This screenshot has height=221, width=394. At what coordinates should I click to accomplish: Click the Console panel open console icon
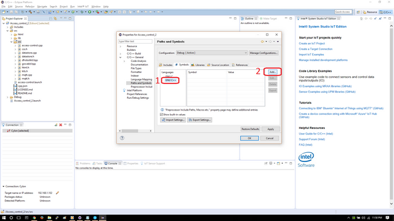tap(278, 163)
